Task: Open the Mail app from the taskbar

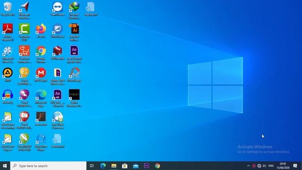Action: pyautogui.click(x=135, y=166)
